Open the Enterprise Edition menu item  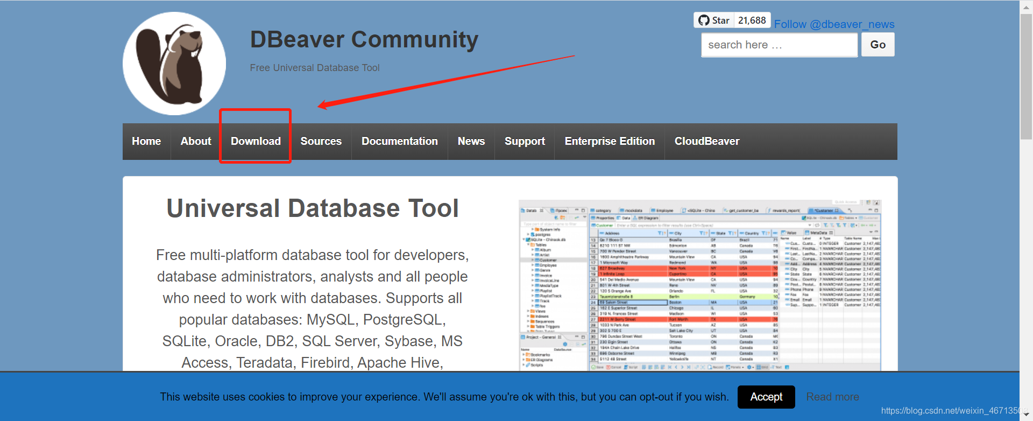(x=610, y=141)
